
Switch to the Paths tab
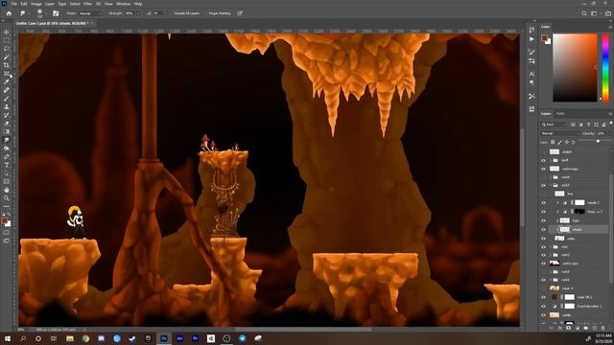click(560, 114)
